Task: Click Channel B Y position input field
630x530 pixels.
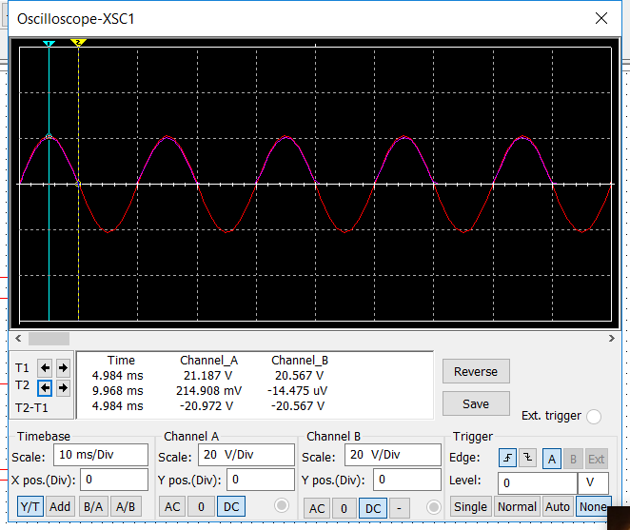Action: 407,480
